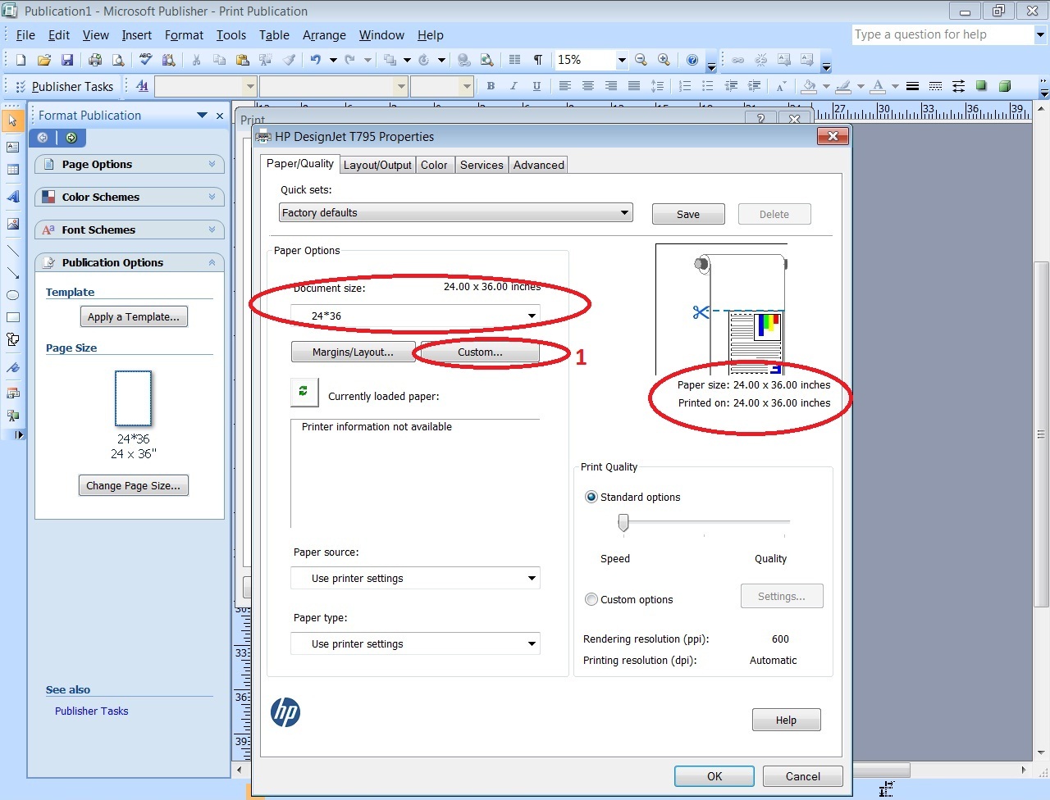Click the 24*36 page size thumbnail
The width and height of the screenshot is (1050, 800).
coord(133,398)
